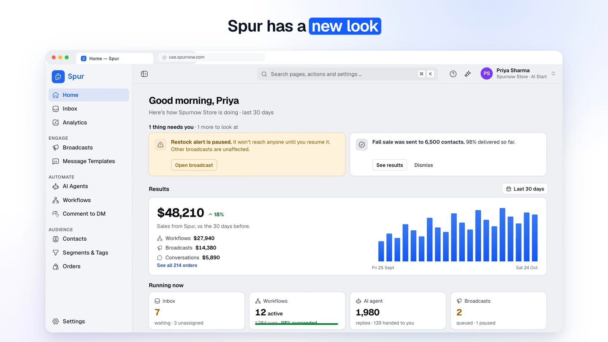Open Segments & Tags in the sidebar
This screenshot has width=608, height=342.
click(x=89, y=252)
